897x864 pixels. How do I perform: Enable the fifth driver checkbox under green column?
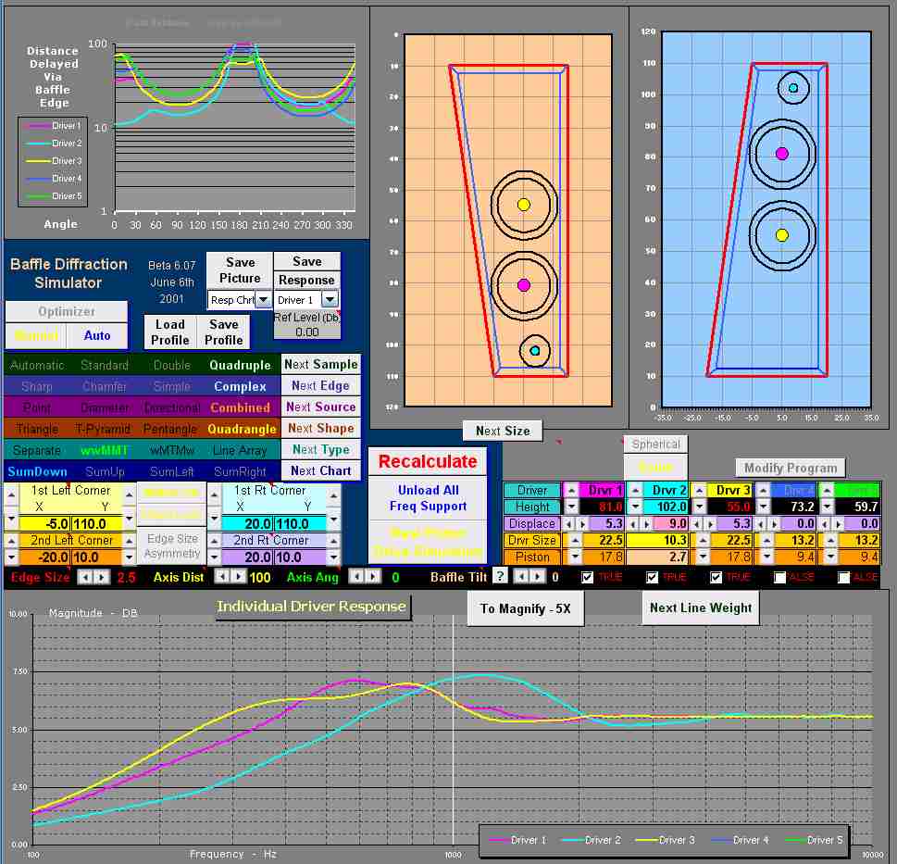click(844, 577)
